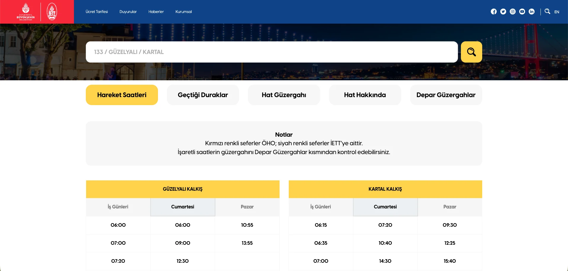Image resolution: width=568 pixels, height=271 pixels.
Task: Open the Kurumsal menu
Action: pos(183,12)
